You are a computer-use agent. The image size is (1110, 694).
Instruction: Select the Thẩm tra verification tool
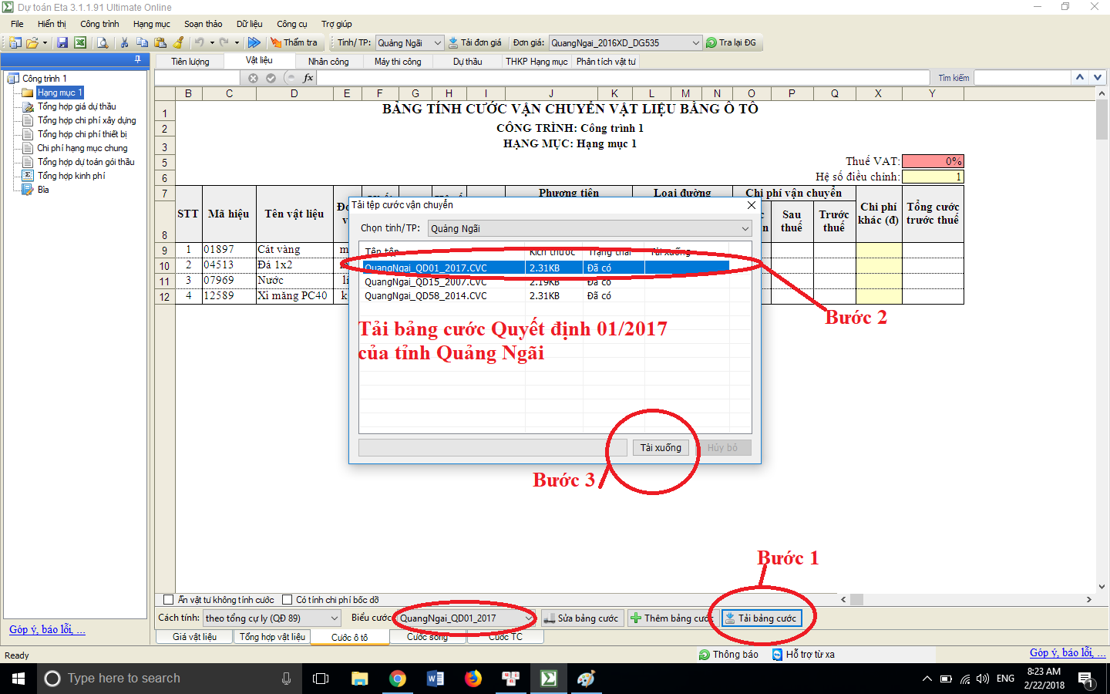tap(295, 42)
